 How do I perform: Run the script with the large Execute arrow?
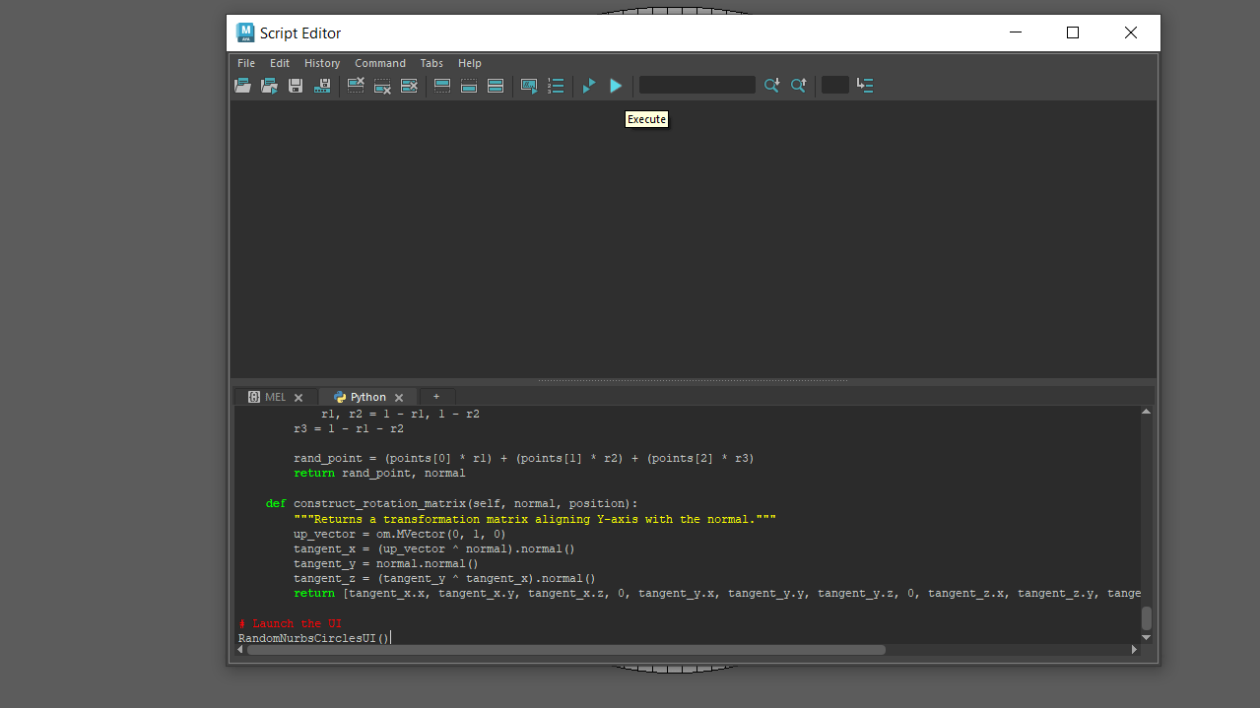(x=615, y=85)
